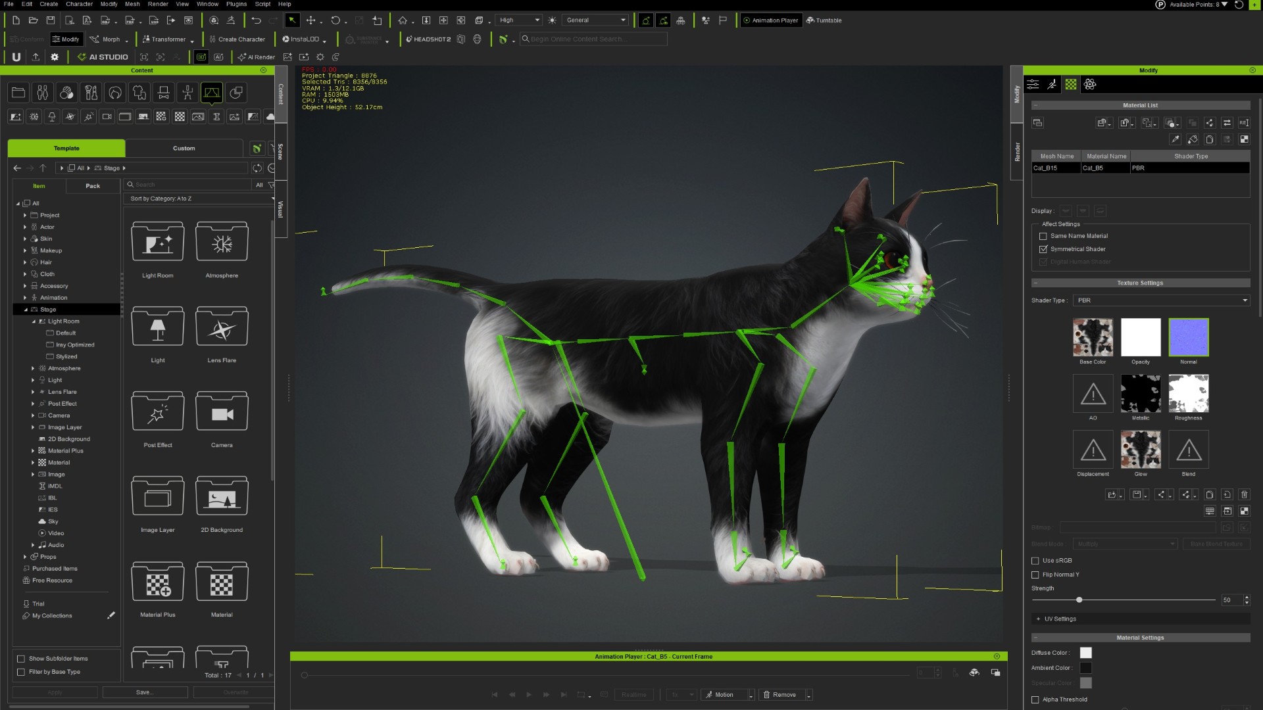Select the Stage content category icon

click(x=212, y=93)
